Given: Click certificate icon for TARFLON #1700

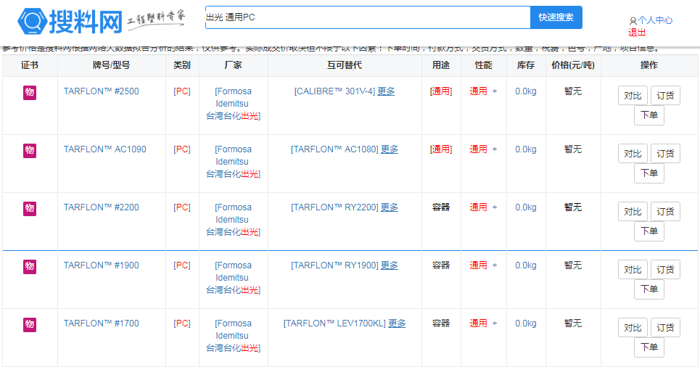Looking at the screenshot, I should click(x=30, y=324).
